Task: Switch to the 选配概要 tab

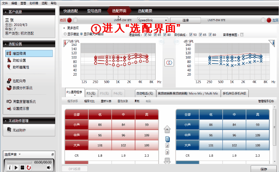Action: 145,11
